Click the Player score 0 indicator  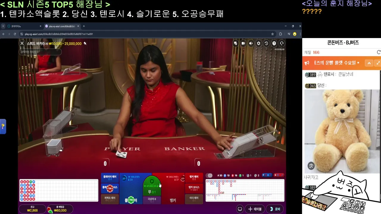click(x=105, y=163)
